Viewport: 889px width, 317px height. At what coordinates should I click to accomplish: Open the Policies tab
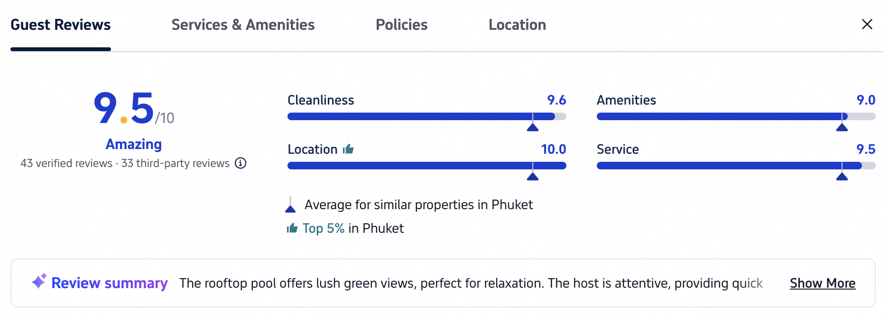401,25
